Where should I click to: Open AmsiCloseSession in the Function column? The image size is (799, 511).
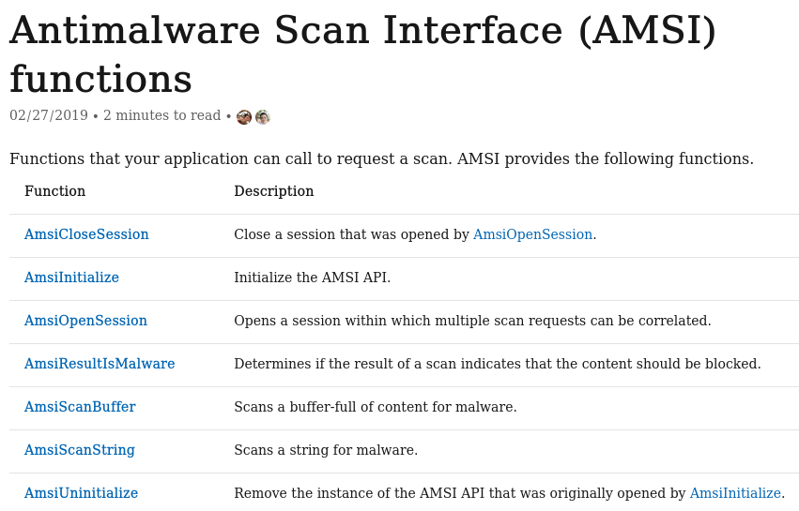(86, 234)
